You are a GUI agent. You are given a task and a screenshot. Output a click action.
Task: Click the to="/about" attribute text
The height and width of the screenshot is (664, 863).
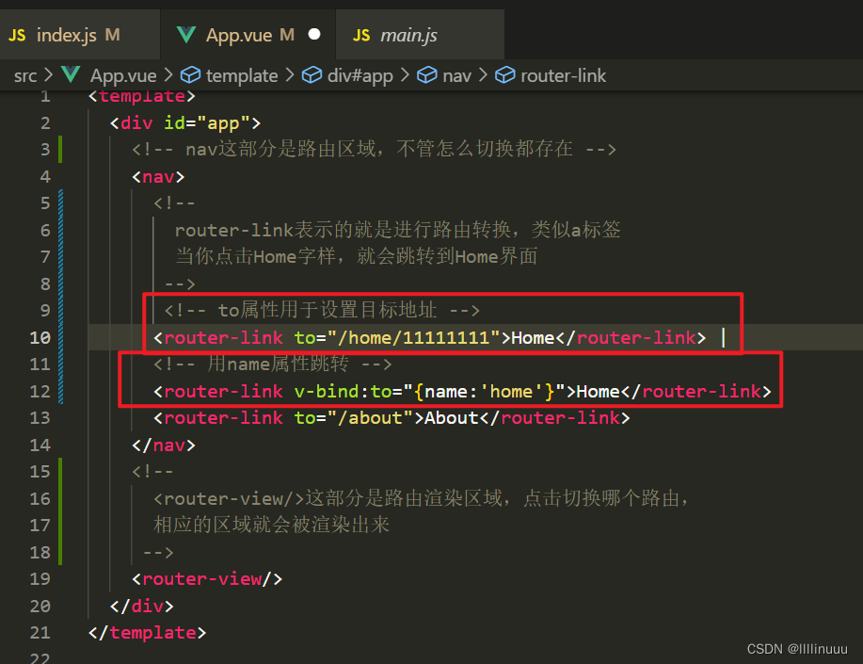click(x=353, y=417)
